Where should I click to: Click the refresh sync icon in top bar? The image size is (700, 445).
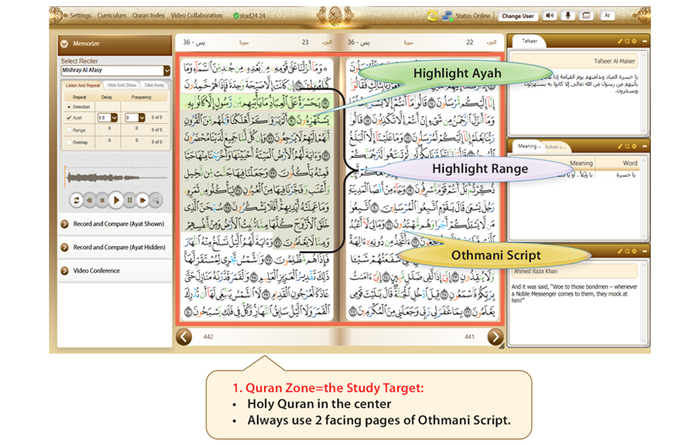pyautogui.click(x=431, y=16)
